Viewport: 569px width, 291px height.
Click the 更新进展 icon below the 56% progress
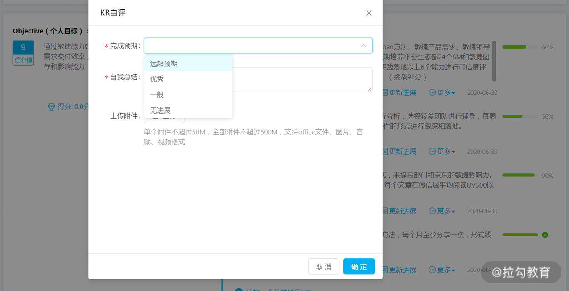[x=385, y=152]
